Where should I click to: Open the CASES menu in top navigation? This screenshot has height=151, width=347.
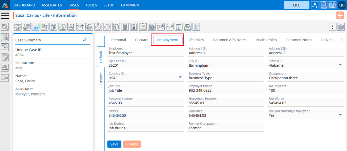tap(74, 5)
